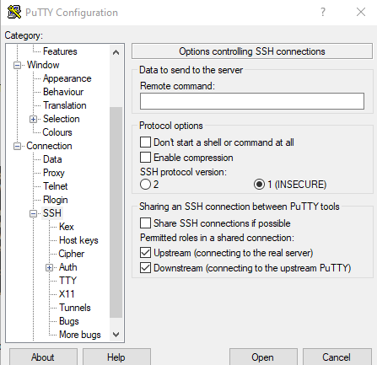Click the category tree scrollbar thumb
The image size is (377, 365).
click(116, 212)
